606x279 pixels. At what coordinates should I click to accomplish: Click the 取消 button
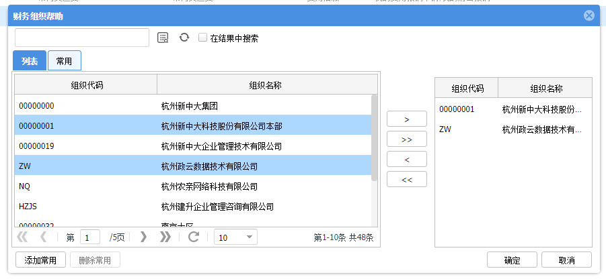(x=566, y=260)
